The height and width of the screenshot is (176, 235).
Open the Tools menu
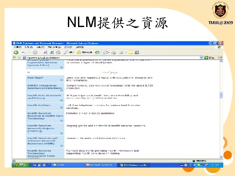click(x=68, y=47)
